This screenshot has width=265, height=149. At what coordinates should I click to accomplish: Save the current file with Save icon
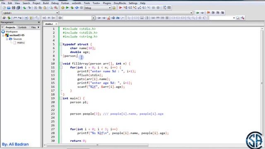pyautogui.click(x=13, y=8)
